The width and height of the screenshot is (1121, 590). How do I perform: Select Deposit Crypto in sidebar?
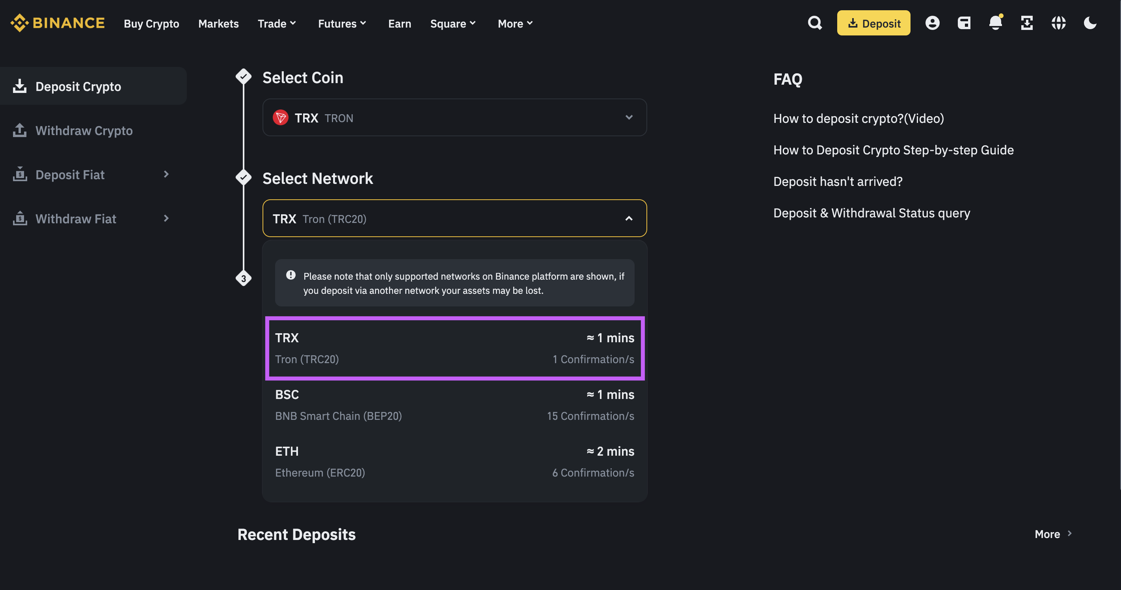(93, 86)
